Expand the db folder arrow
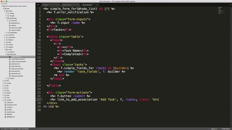 [3, 86]
